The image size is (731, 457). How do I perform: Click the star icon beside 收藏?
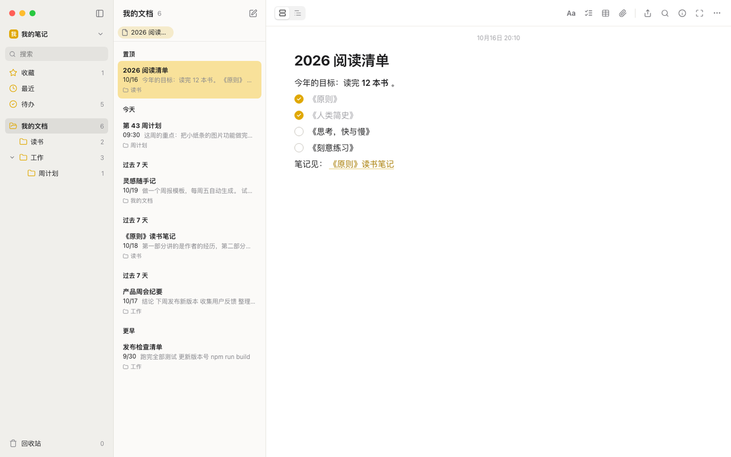point(13,73)
